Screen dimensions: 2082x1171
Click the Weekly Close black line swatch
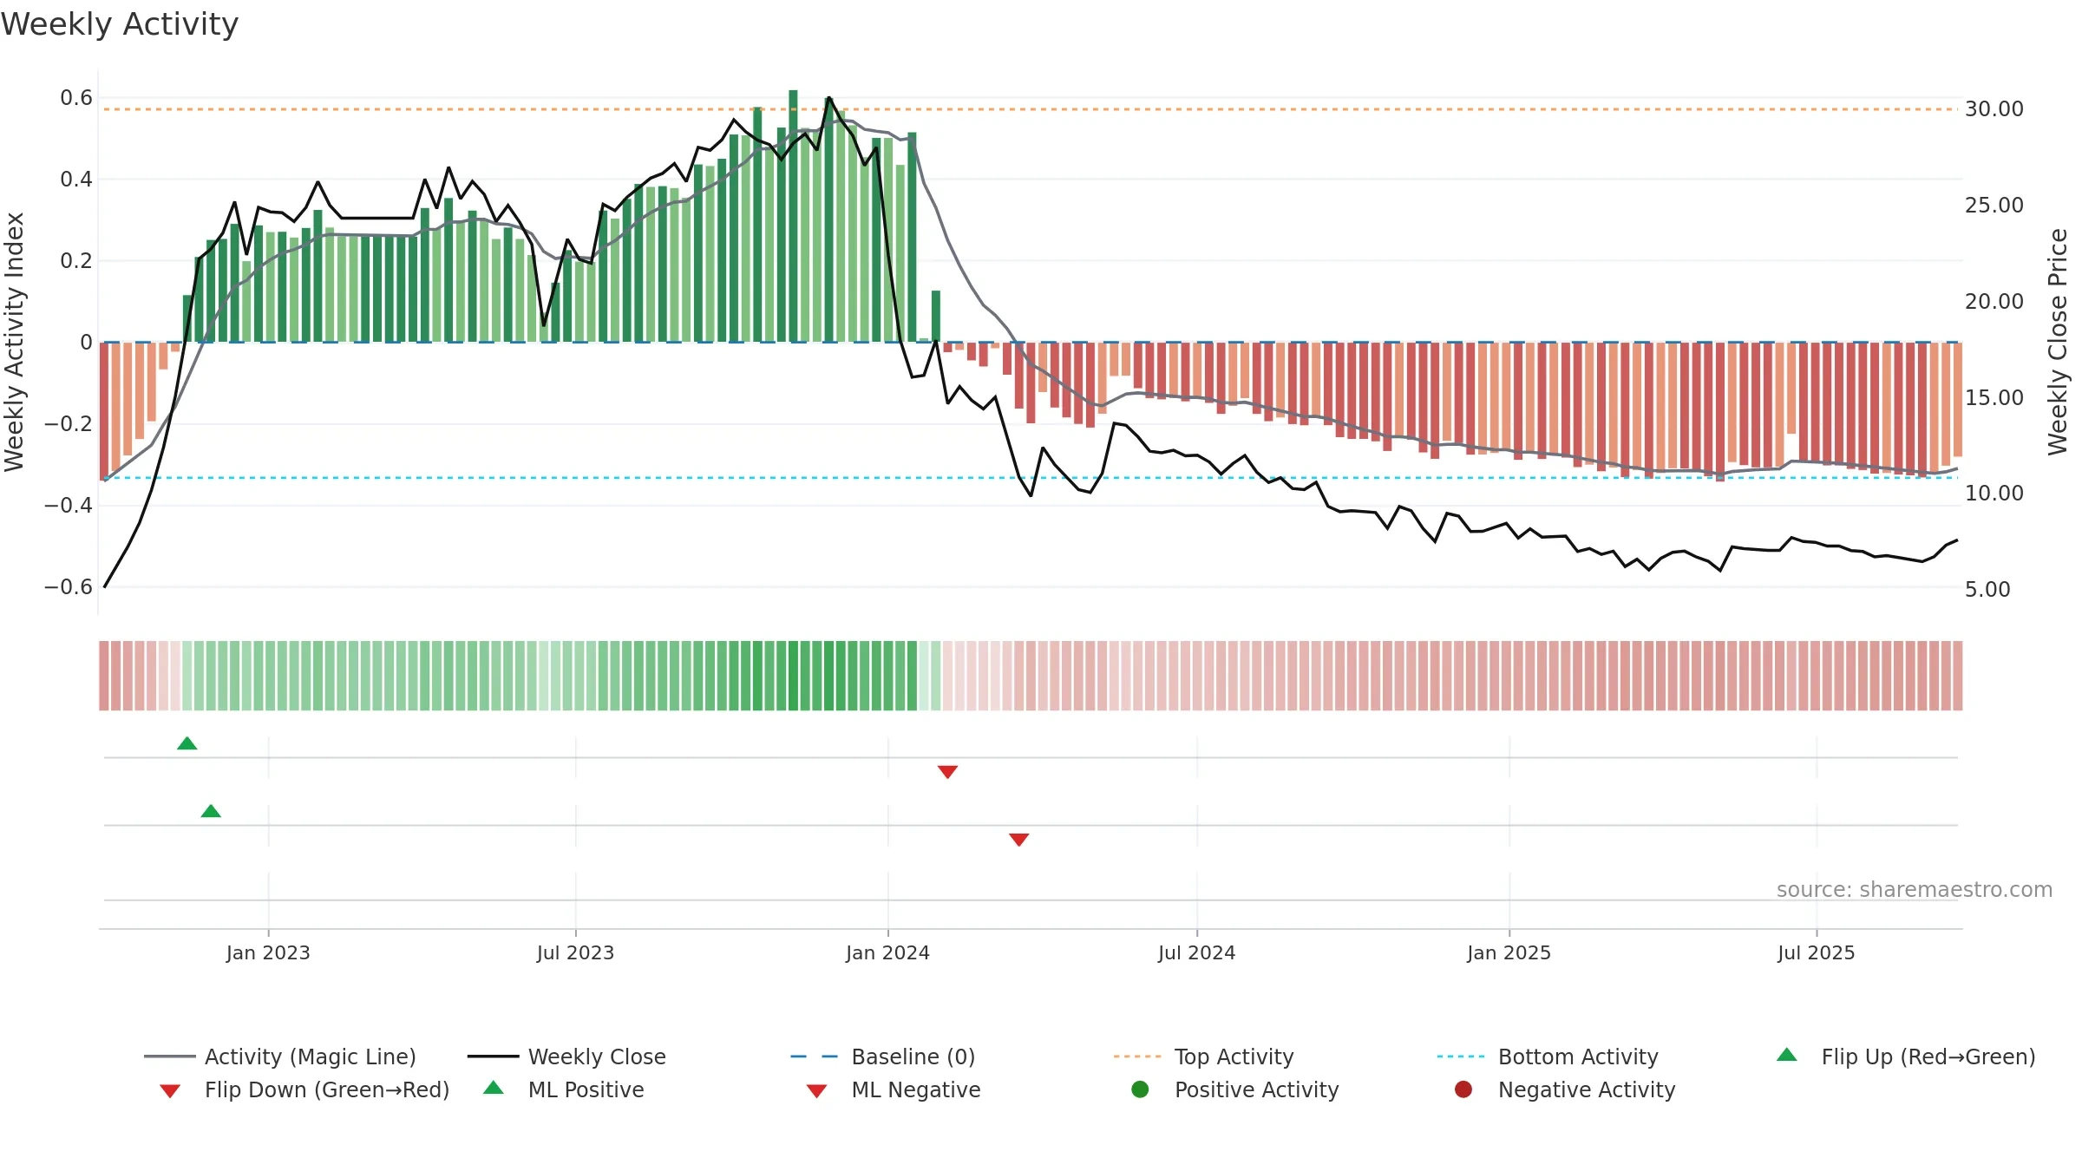click(493, 1057)
